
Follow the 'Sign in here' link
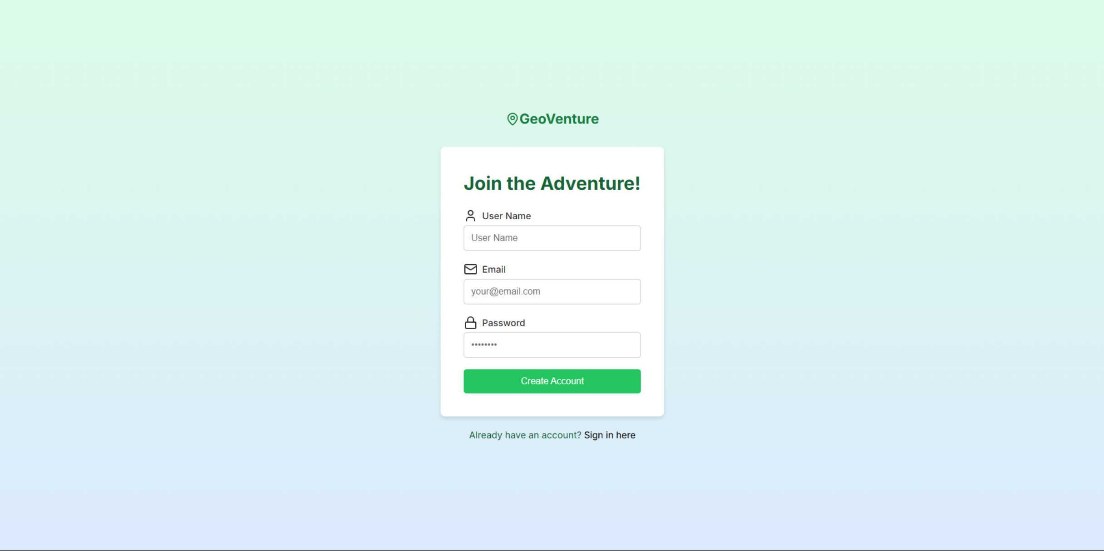pos(610,435)
